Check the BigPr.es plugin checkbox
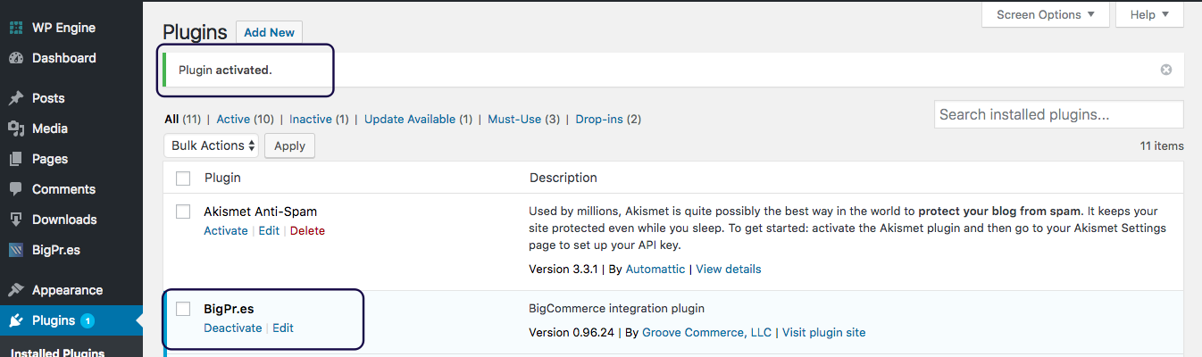 pos(183,309)
